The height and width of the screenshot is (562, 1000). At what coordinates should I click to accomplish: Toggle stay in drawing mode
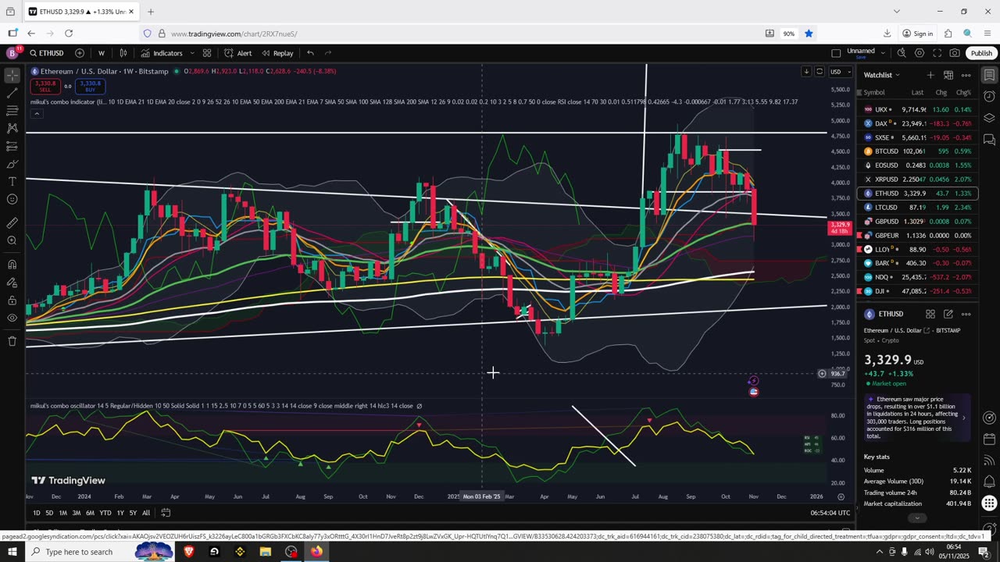(12, 283)
